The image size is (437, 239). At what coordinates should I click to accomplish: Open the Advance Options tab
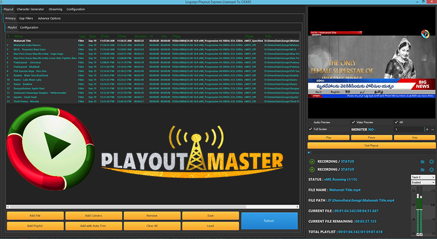click(50, 18)
